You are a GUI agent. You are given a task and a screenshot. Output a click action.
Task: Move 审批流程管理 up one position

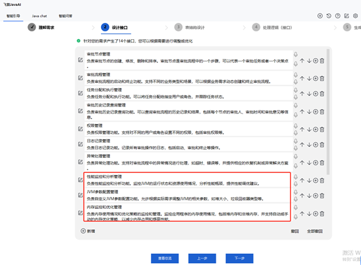[302, 78]
